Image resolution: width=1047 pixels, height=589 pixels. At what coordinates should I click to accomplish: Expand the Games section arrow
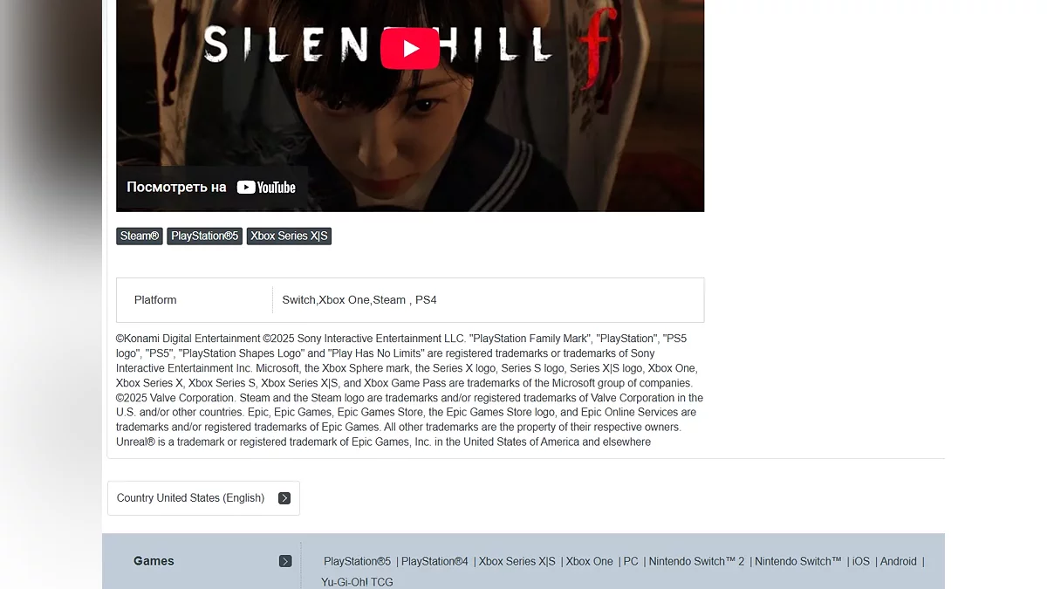285,561
